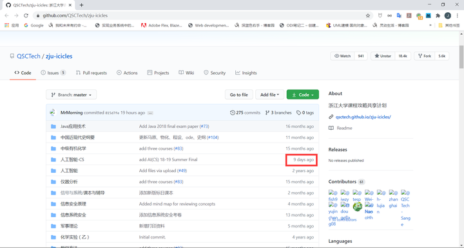Switch to the Pull requests tab
Viewport: 464px width, 248px height.
coord(92,73)
